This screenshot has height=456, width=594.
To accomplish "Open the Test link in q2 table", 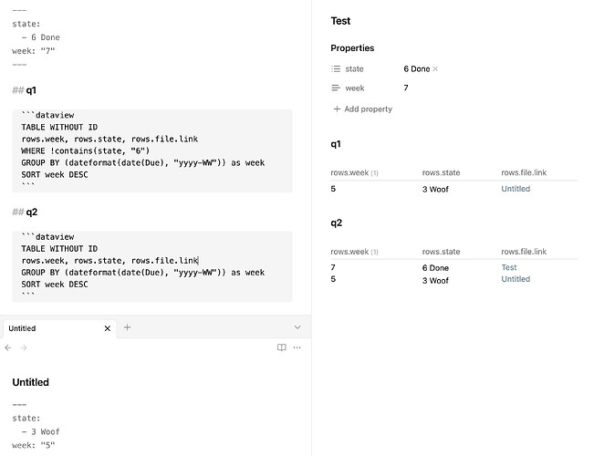I will pos(509,267).
